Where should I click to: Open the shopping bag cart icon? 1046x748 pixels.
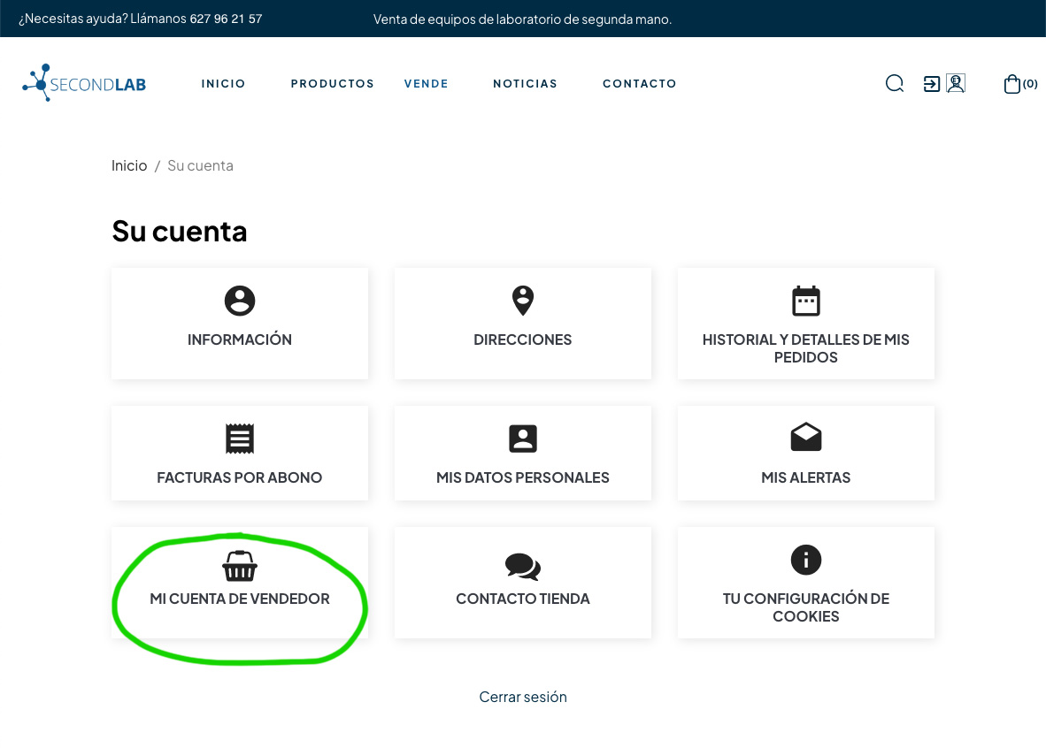click(1012, 84)
